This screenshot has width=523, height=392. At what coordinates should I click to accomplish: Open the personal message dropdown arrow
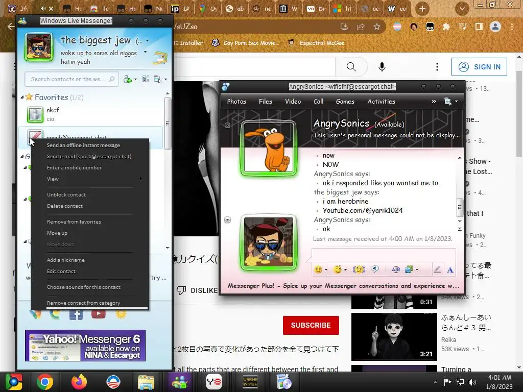(146, 52)
